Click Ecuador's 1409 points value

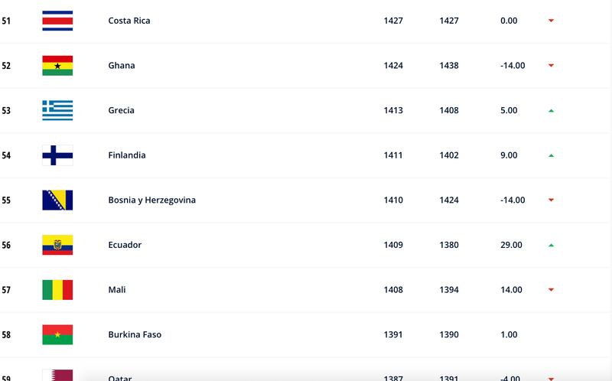393,245
